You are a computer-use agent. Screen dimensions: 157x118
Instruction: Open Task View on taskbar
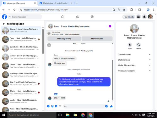[x=60, y=115]
